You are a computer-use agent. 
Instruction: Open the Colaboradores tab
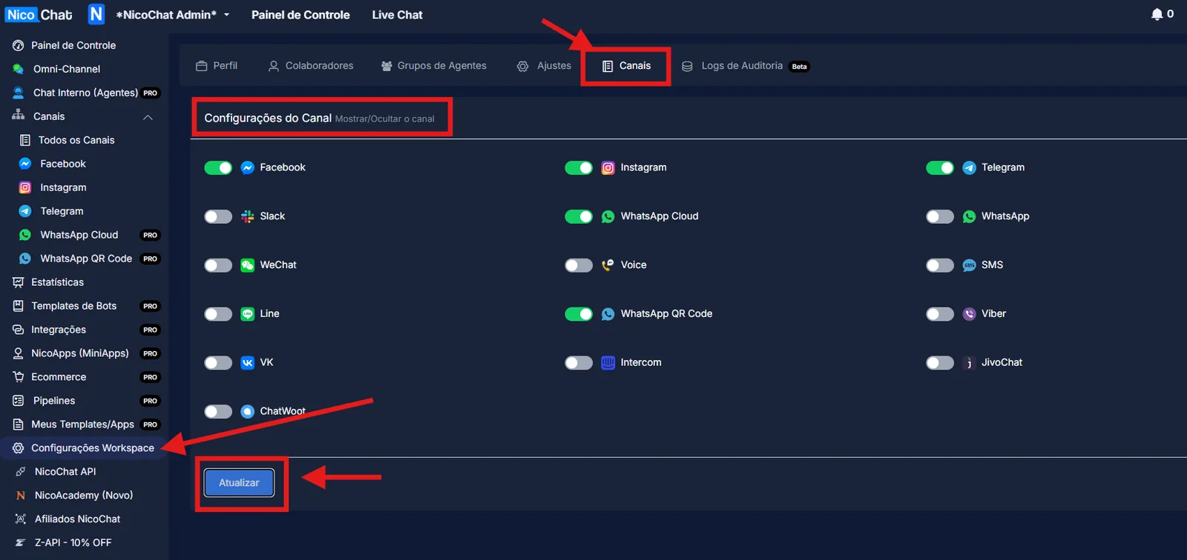tap(311, 66)
